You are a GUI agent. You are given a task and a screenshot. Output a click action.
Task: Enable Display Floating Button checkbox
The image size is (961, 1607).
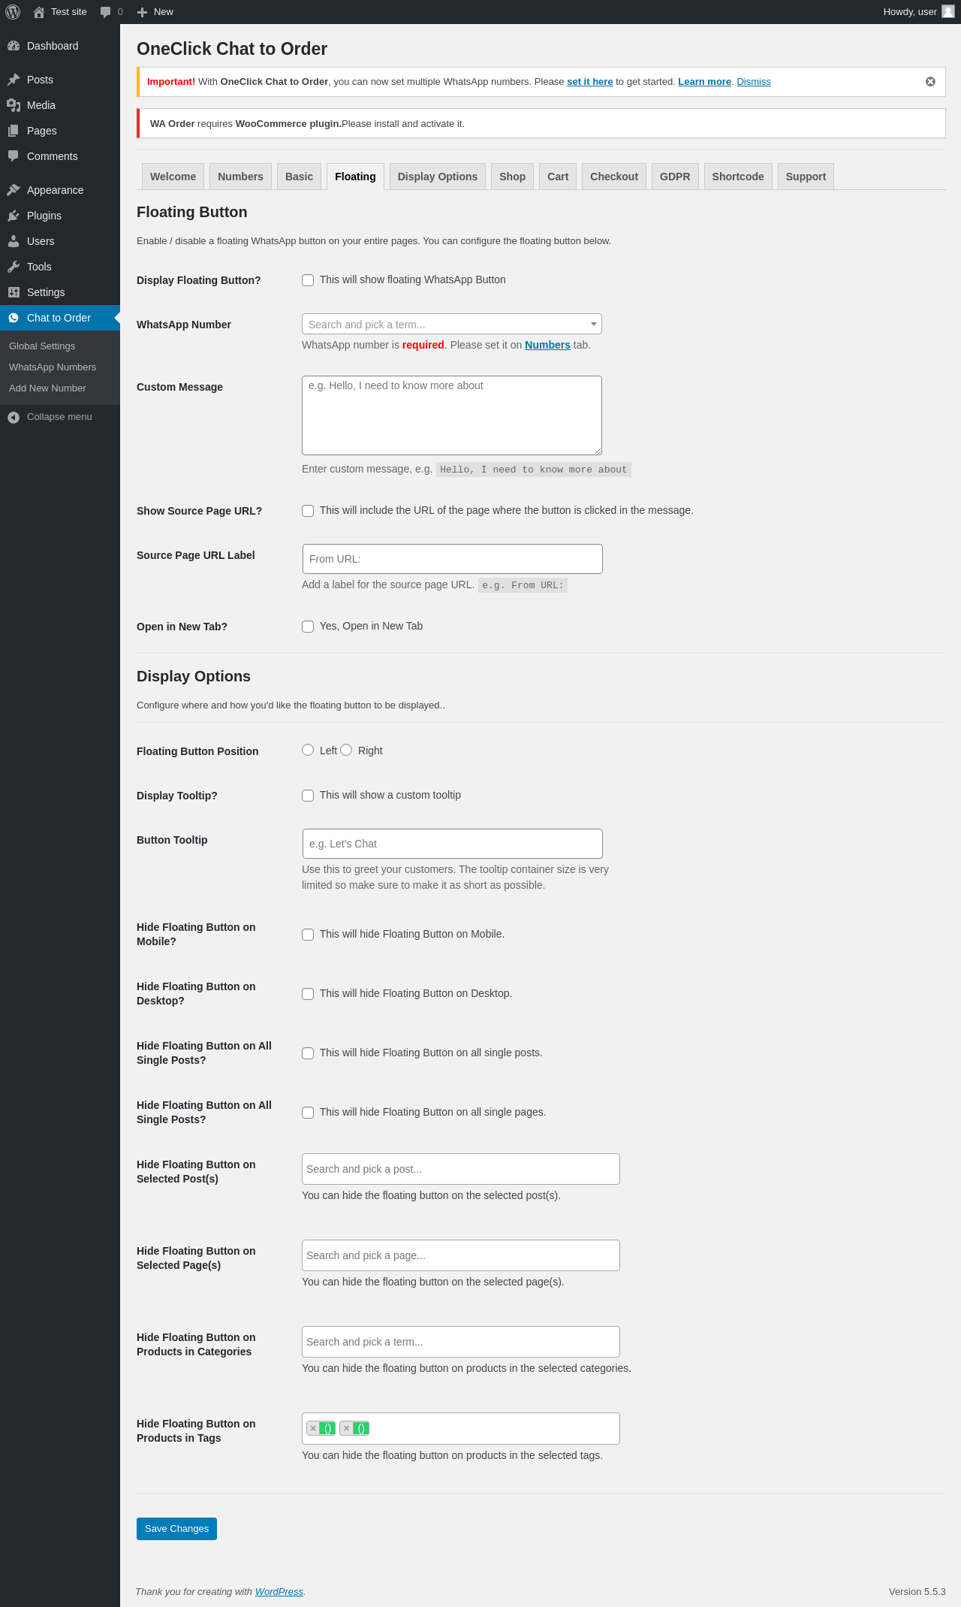pos(308,280)
